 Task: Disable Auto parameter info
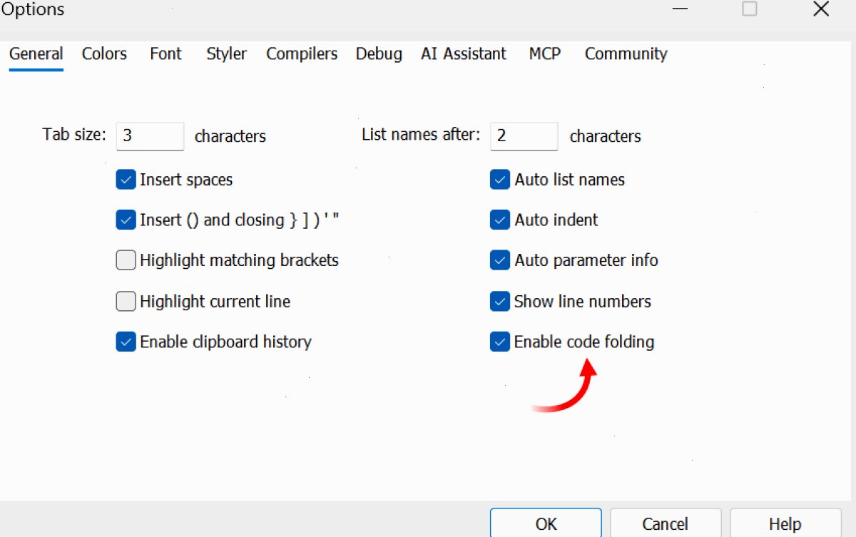[x=500, y=261]
